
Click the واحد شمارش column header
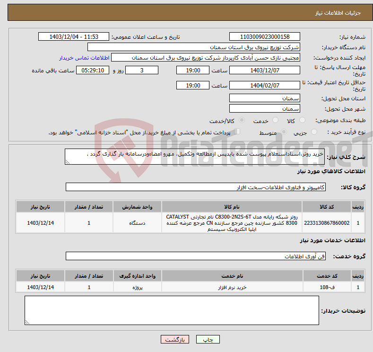coord(137,207)
